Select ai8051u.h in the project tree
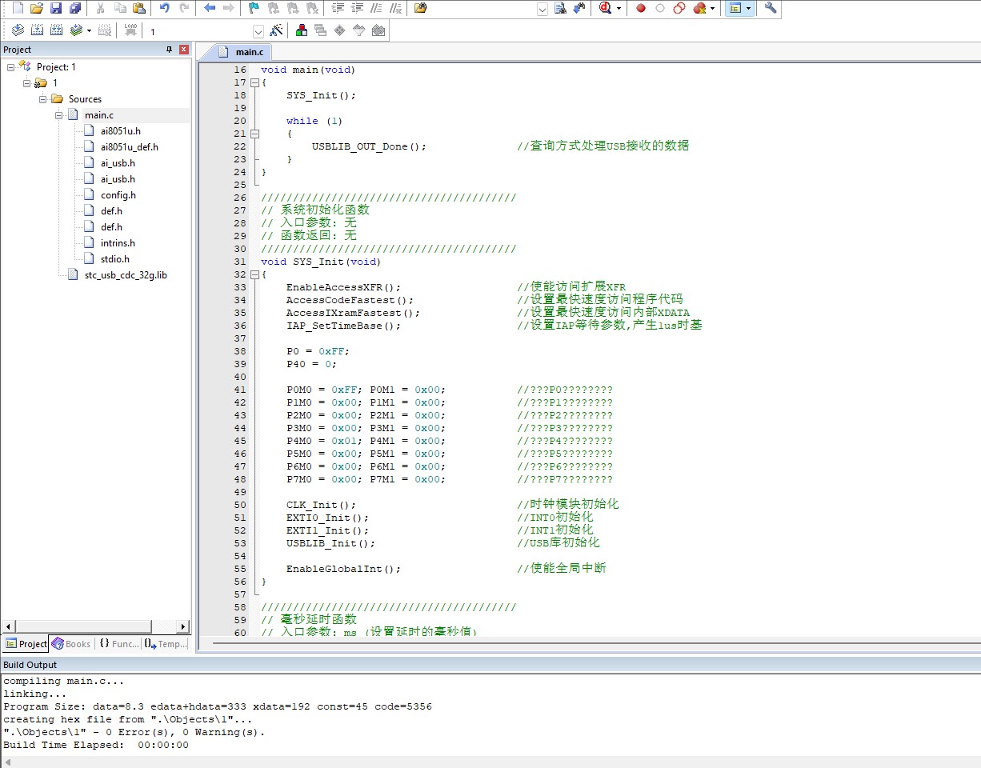Image resolution: width=981 pixels, height=768 pixels. [x=120, y=131]
